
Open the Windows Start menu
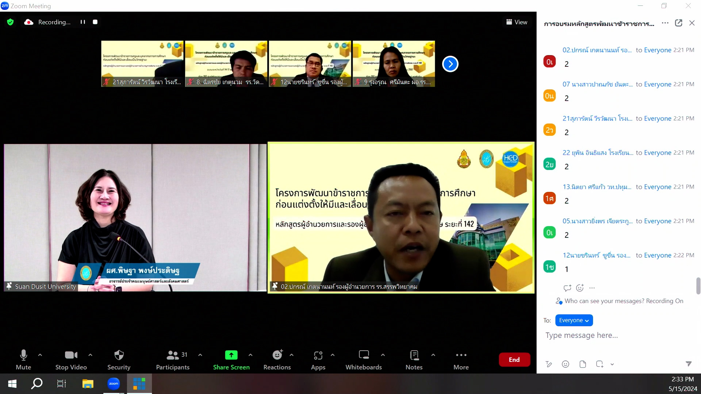[12, 384]
